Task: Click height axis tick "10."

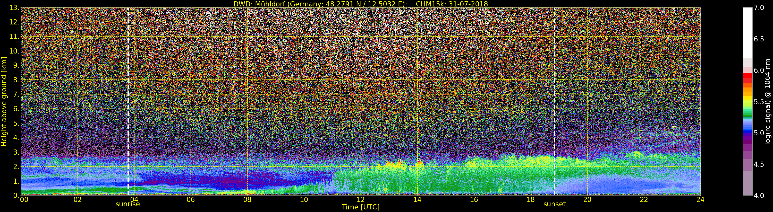Action: coord(14,51)
